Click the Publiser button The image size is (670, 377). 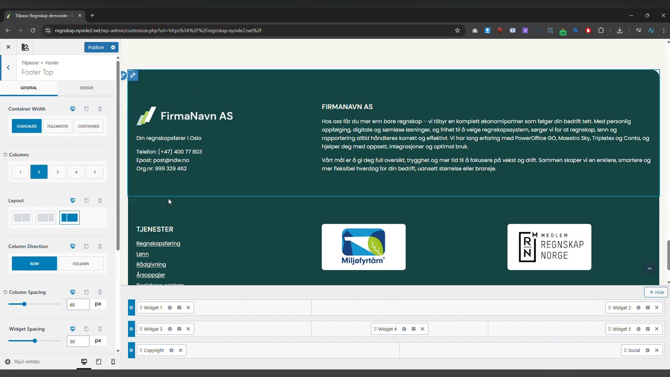pos(96,47)
